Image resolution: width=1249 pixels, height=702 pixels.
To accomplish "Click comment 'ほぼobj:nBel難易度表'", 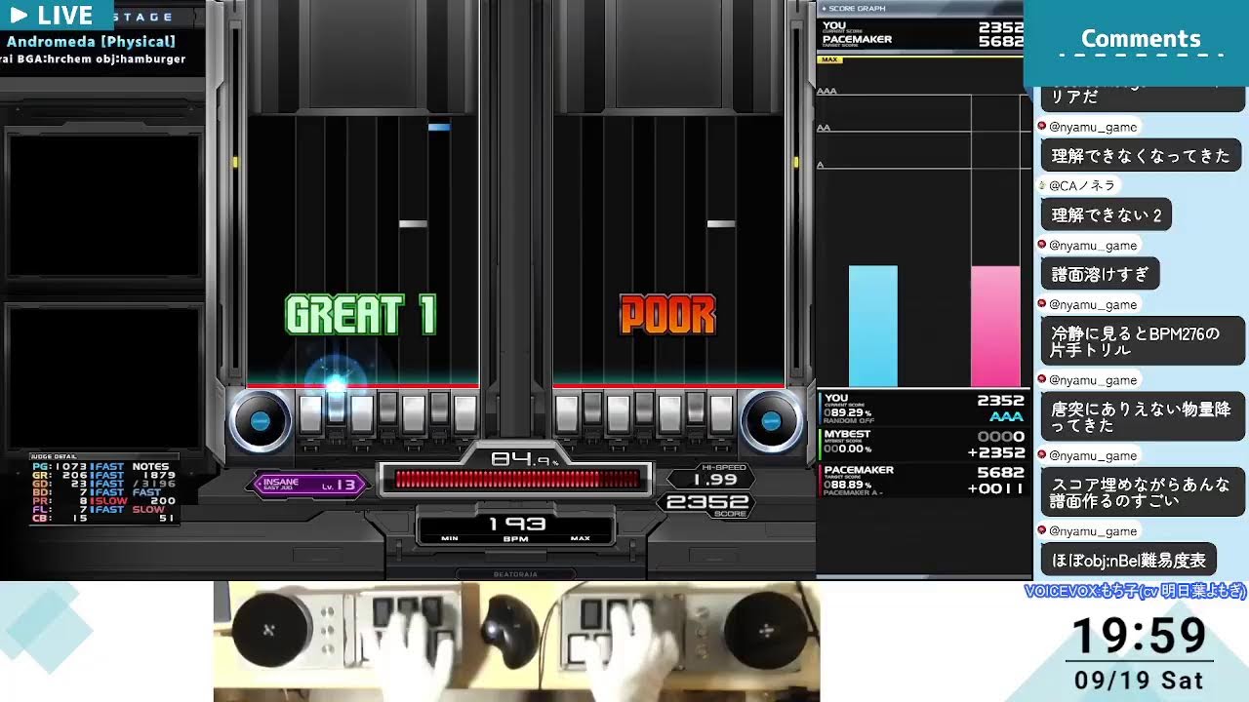I will (1129, 560).
